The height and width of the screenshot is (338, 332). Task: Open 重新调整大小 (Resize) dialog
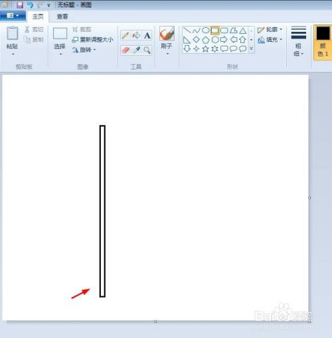coord(93,40)
